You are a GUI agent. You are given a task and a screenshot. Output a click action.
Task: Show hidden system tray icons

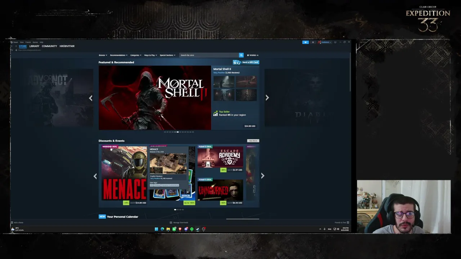320,229
